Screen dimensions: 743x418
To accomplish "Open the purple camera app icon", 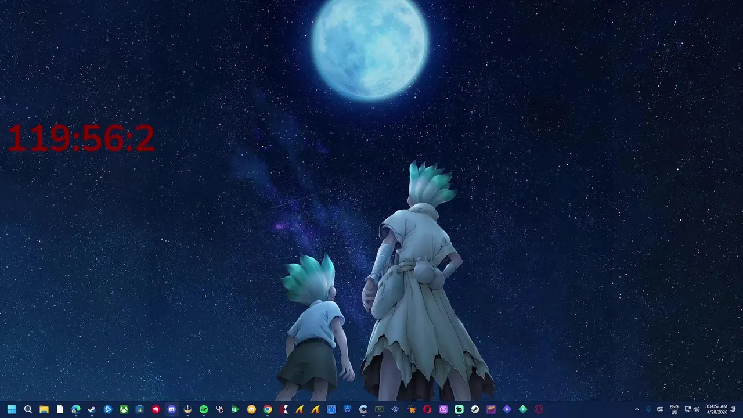I will [x=443, y=409].
